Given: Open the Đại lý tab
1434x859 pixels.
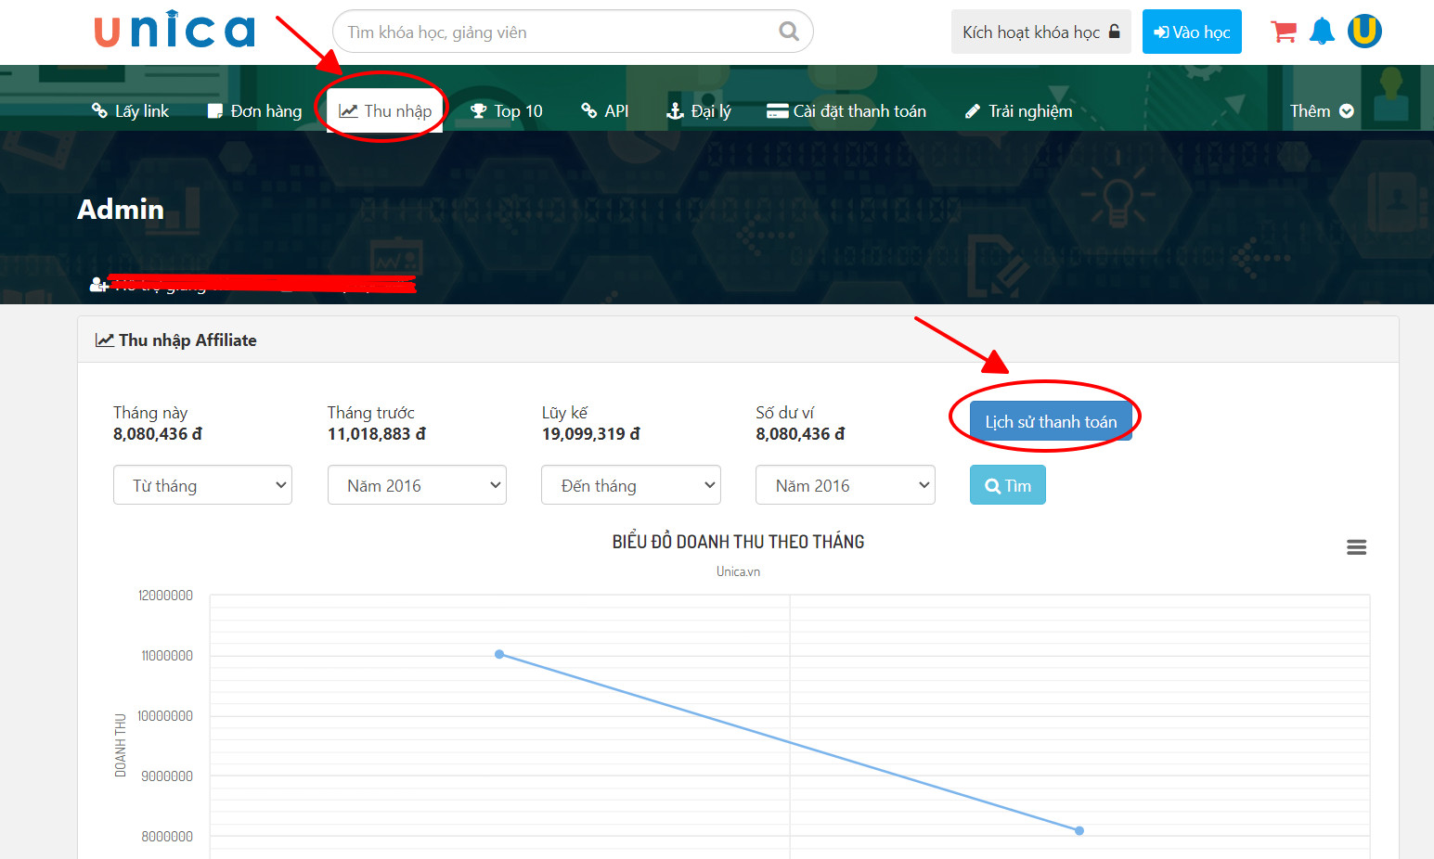Looking at the screenshot, I should 699,111.
